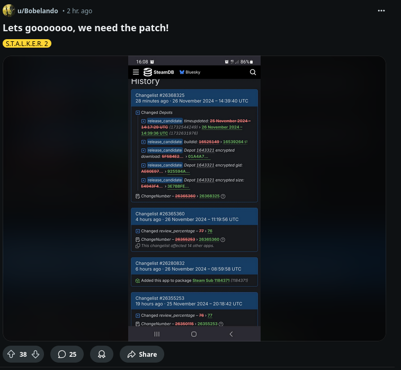Open Changelist #26368325 header
Viewport: 401px width, 370px height.
pos(160,95)
